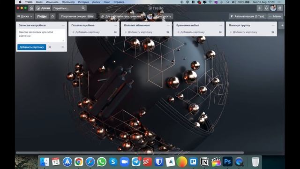
Task: Click Wi-Fi status icon in menu bar
Action: 210,2
